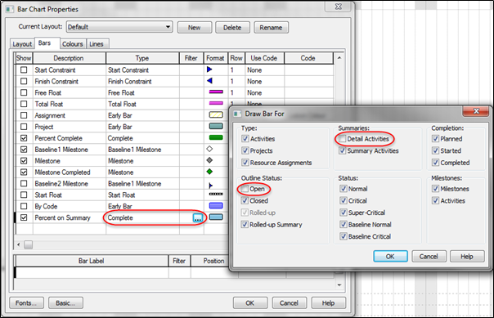Click the Start Float dotted bar format
Screen dimensions: 494x318
point(216,194)
